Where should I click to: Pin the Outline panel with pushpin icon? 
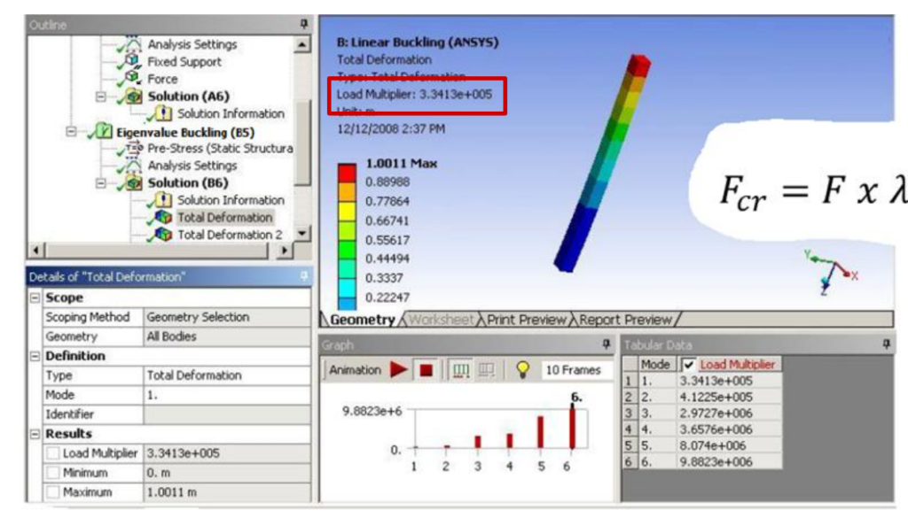(x=304, y=24)
